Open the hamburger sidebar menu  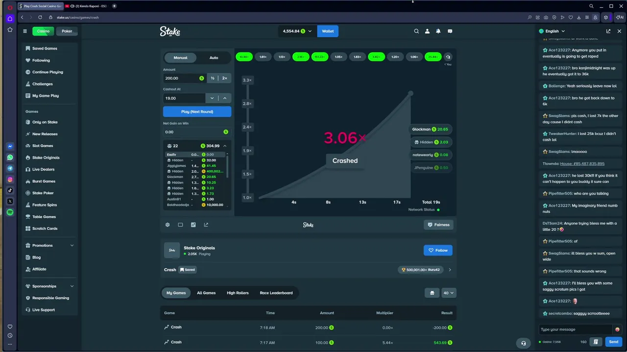tap(25, 31)
